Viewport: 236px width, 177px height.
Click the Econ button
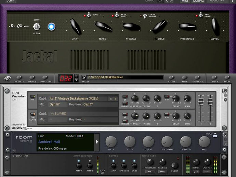pos(227,78)
